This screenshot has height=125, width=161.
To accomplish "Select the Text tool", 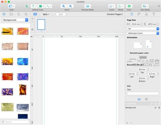I will click(33, 6).
